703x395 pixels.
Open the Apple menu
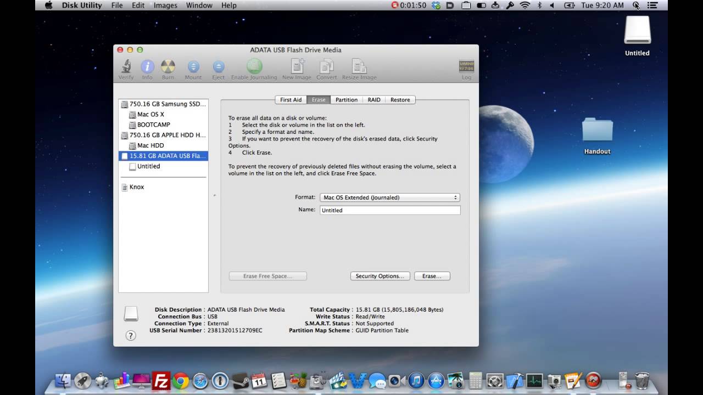click(48, 5)
